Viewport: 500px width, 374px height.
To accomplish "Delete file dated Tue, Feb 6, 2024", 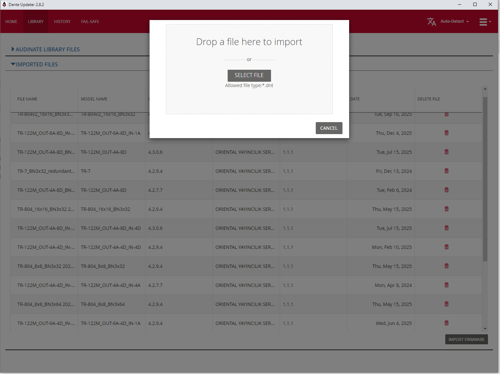I will pyautogui.click(x=446, y=190).
